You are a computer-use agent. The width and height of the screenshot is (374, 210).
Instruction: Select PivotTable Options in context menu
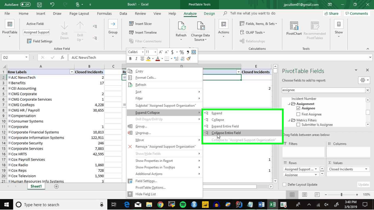point(164,188)
